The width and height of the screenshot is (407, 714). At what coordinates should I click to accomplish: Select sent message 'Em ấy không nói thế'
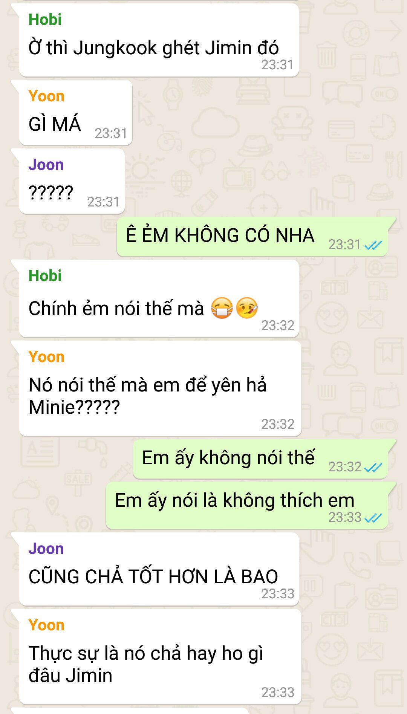[x=260, y=459]
